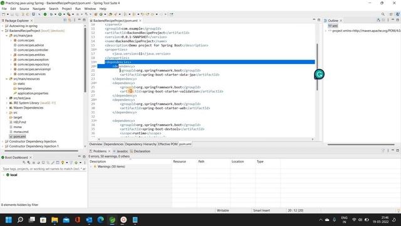
Task: Click the Debug bug toolbar icon
Action: (x=51, y=14)
